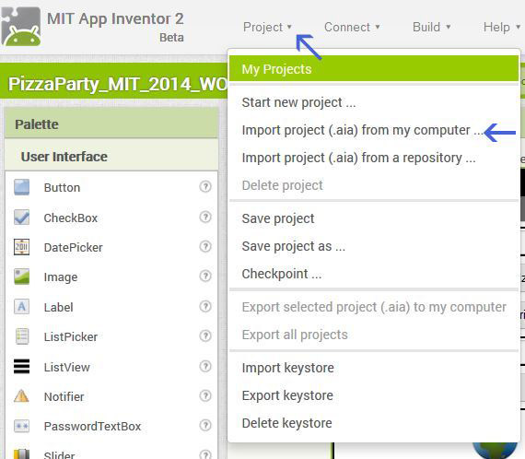
Task: Click the Image label in palette
Action: coord(61,277)
